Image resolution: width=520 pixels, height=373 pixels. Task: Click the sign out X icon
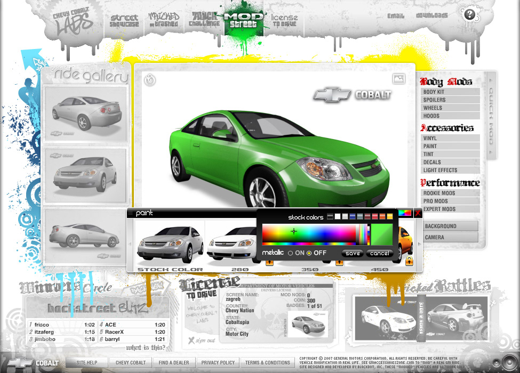pyautogui.click(x=191, y=340)
